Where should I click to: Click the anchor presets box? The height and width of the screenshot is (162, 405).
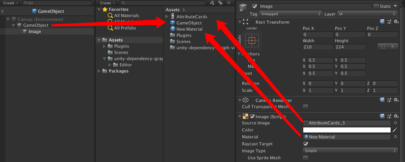(252, 41)
